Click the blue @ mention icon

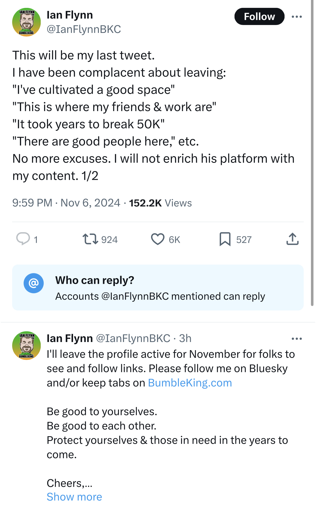point(34,283)
